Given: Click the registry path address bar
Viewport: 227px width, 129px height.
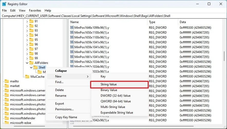Looking at the screenshot, I should click(113, 16).
